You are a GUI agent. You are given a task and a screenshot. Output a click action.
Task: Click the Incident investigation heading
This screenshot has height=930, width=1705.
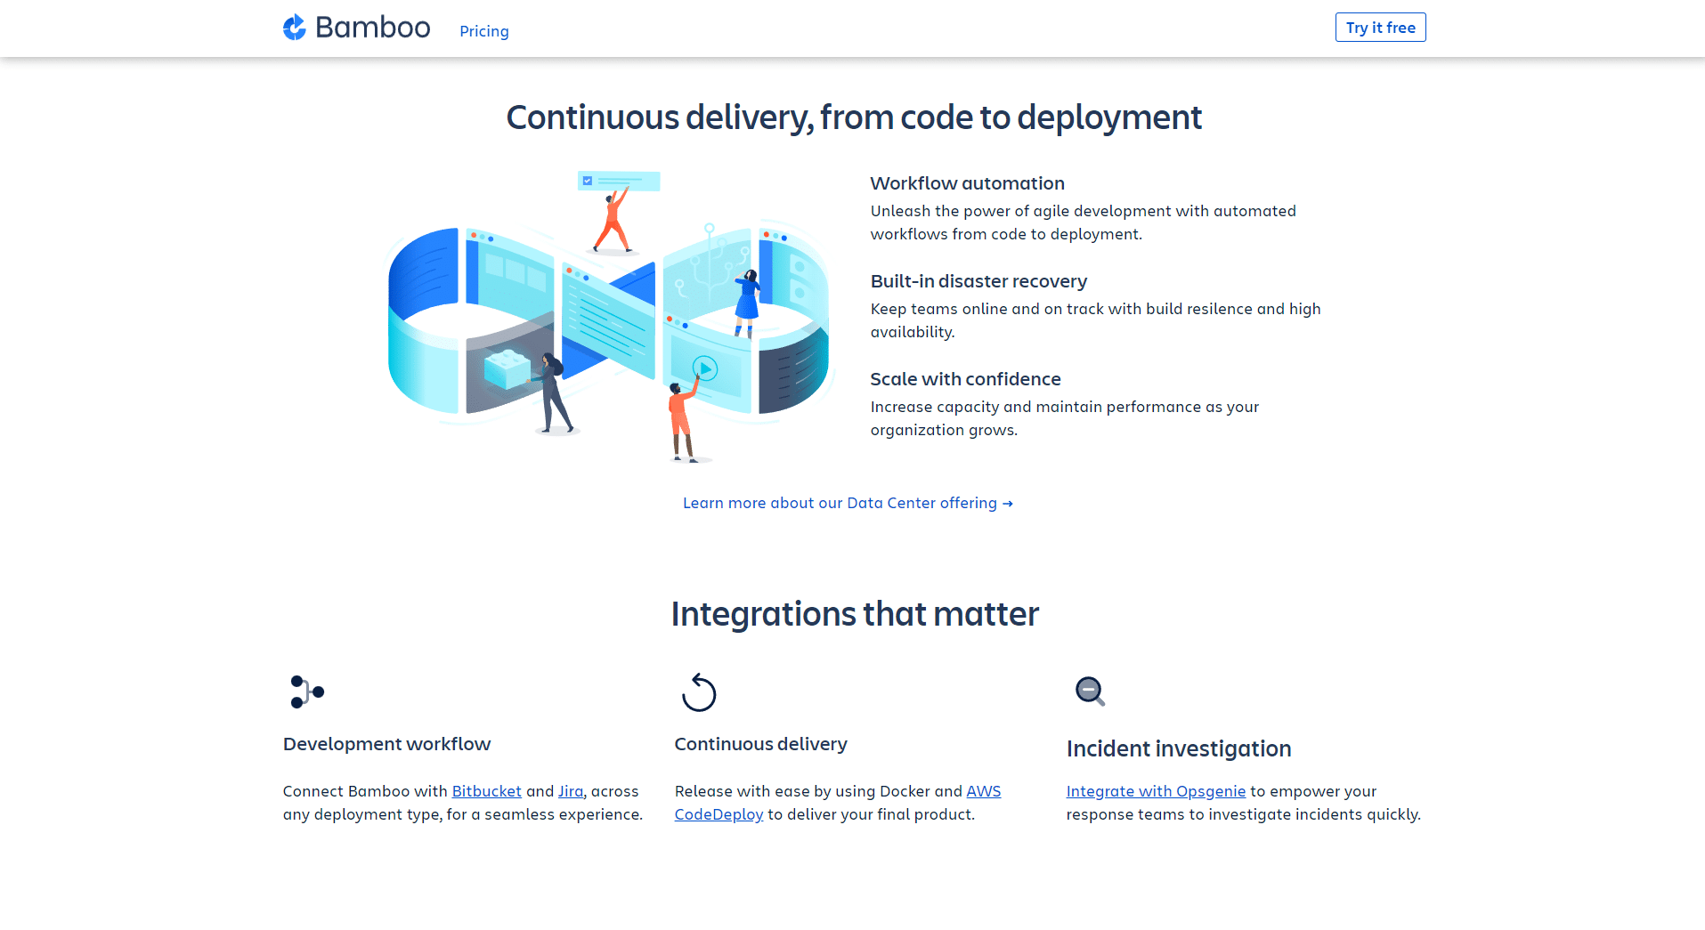1179,748
